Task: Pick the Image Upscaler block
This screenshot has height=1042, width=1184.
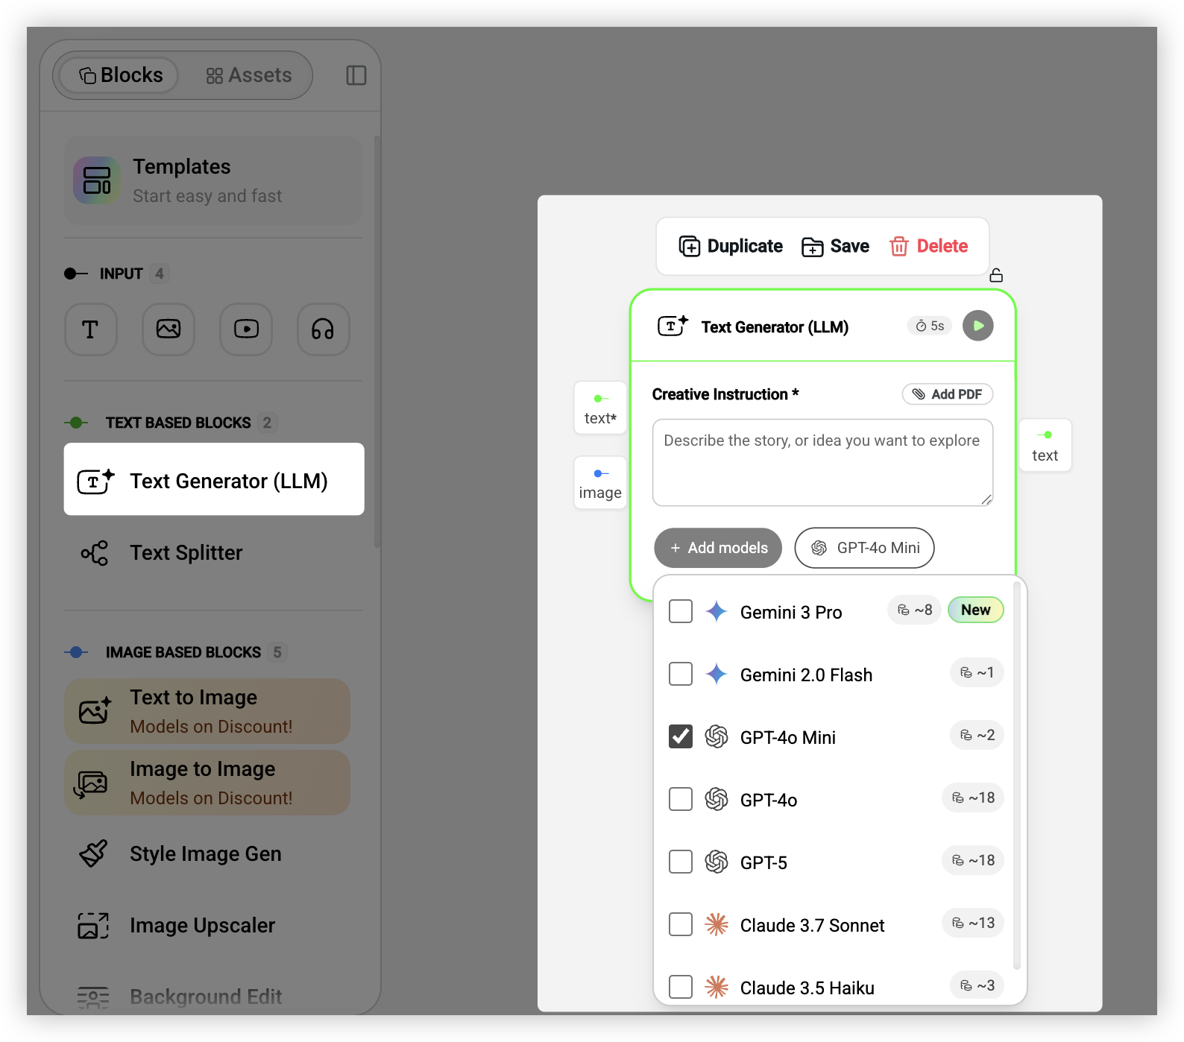Action: click(207, 925)
